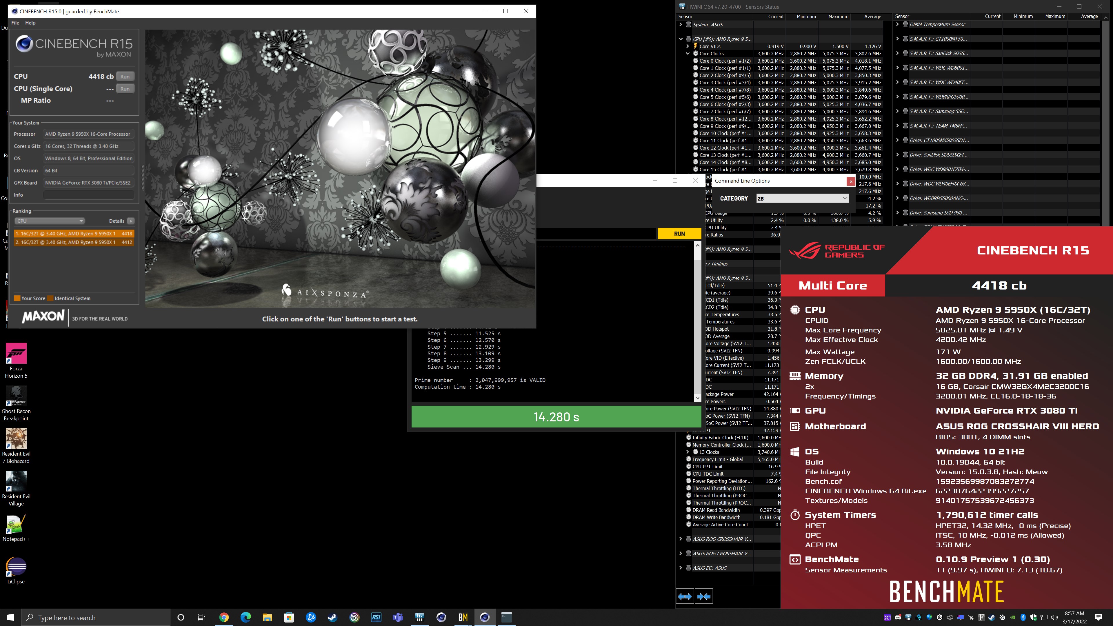This screenshot has height=626, width=1113.
Task: Open the volume control in tray
Action: pyautogui.click(x=1054, y=617)
